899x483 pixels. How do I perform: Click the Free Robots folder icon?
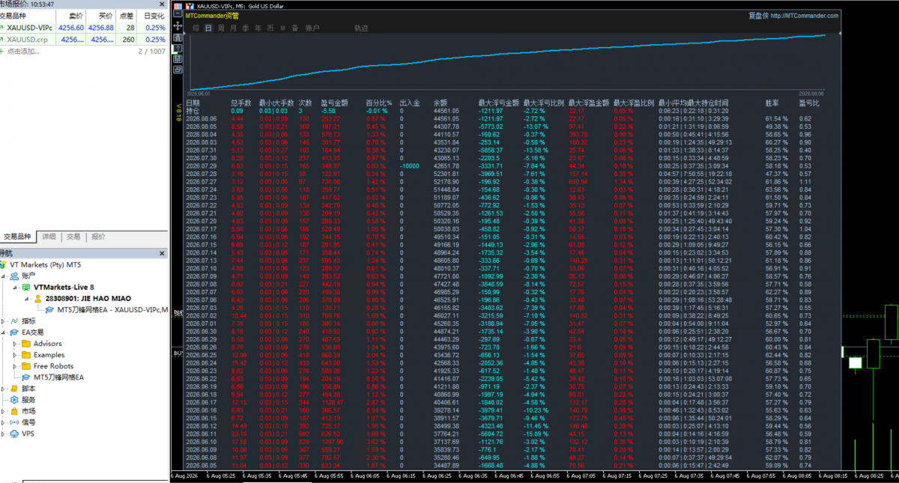[x=26, y=366]
